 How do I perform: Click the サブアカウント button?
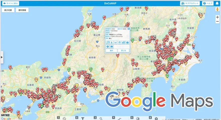pos(190,3)
